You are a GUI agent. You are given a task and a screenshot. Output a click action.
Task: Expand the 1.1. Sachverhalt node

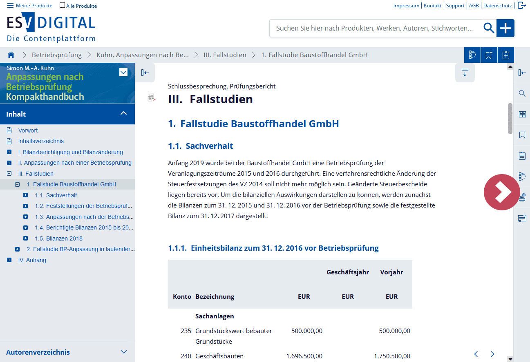tap(26, 195)
